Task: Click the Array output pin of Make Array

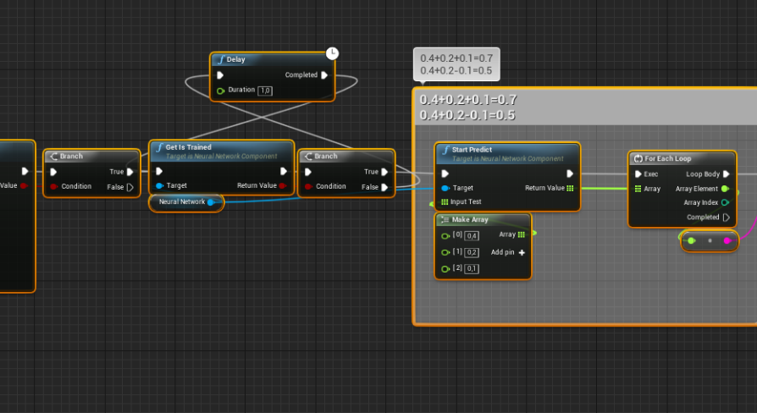Action: pyautogui.click(x=522, y=234)
